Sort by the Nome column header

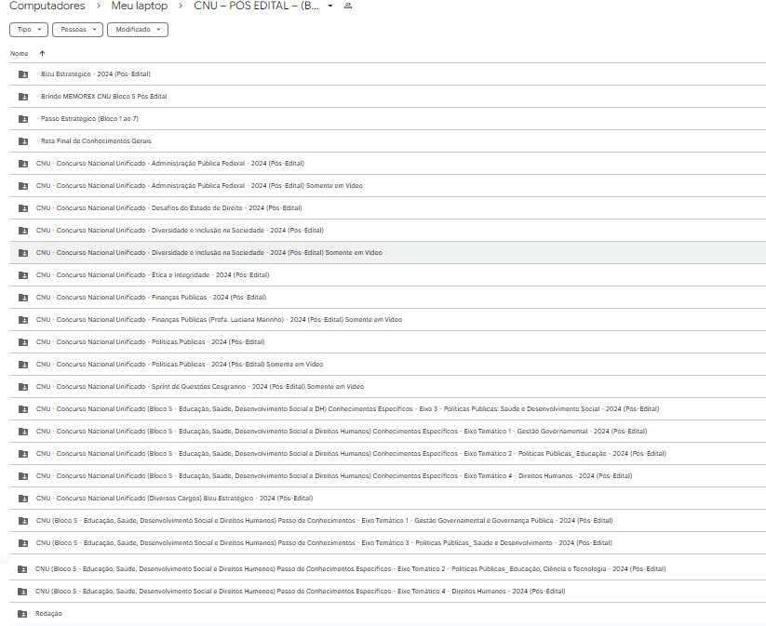[19, 54]
